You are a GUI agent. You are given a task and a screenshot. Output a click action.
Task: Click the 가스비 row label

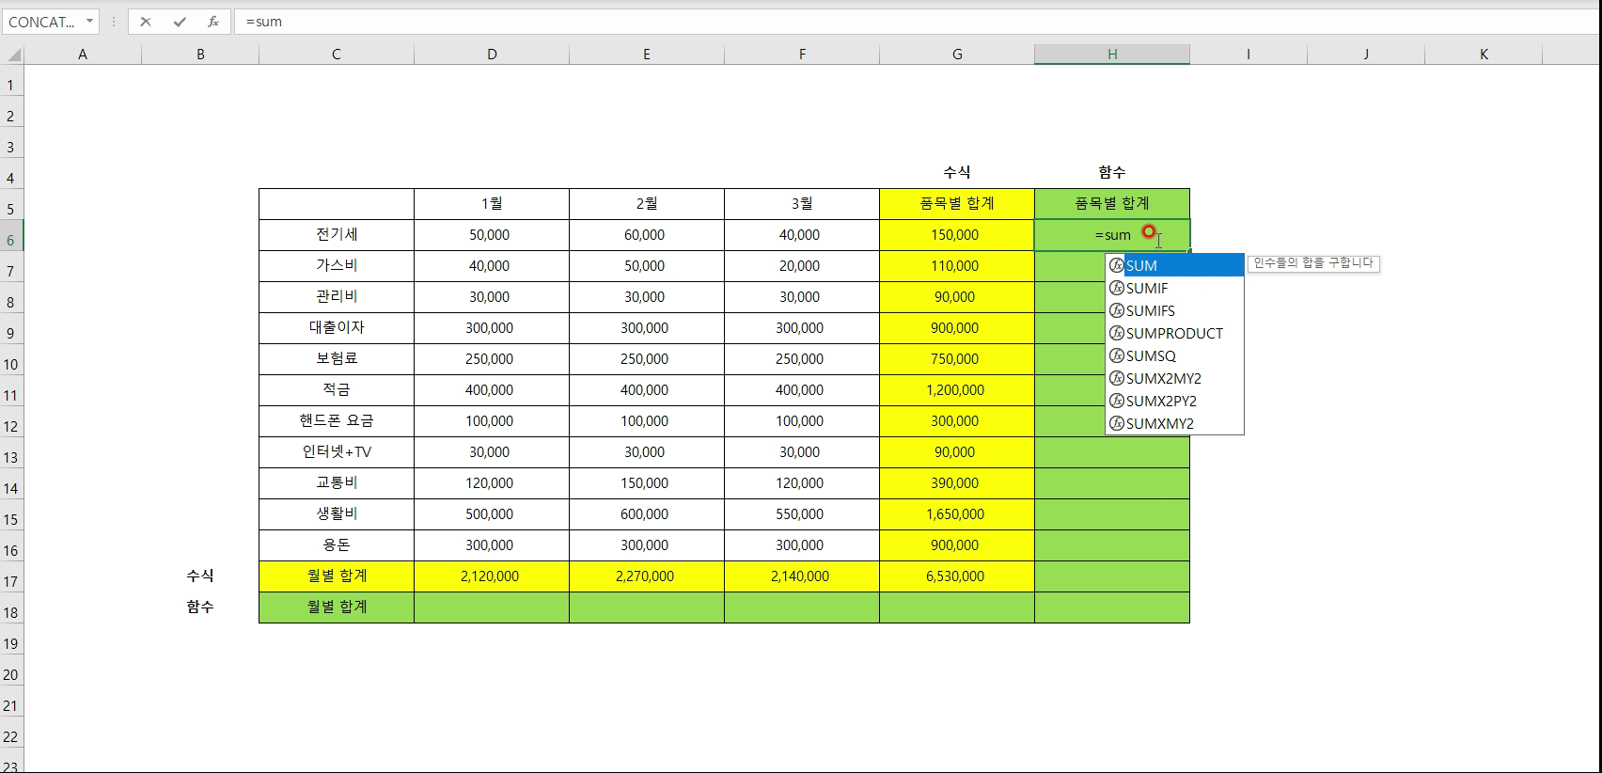[337, 266]
